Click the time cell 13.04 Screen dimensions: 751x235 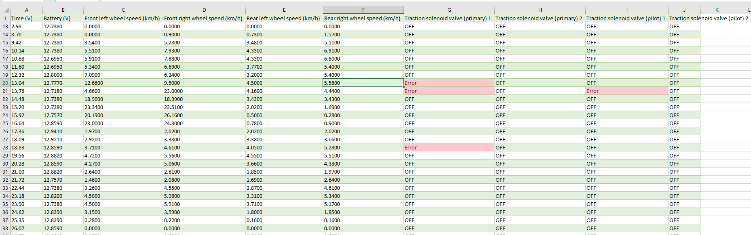coord(26,83)
